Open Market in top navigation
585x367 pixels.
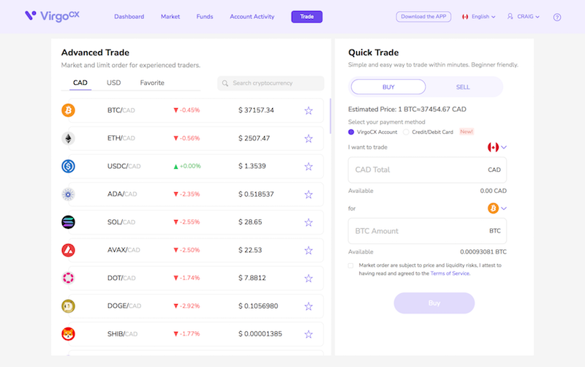click(x=170, y=17)
